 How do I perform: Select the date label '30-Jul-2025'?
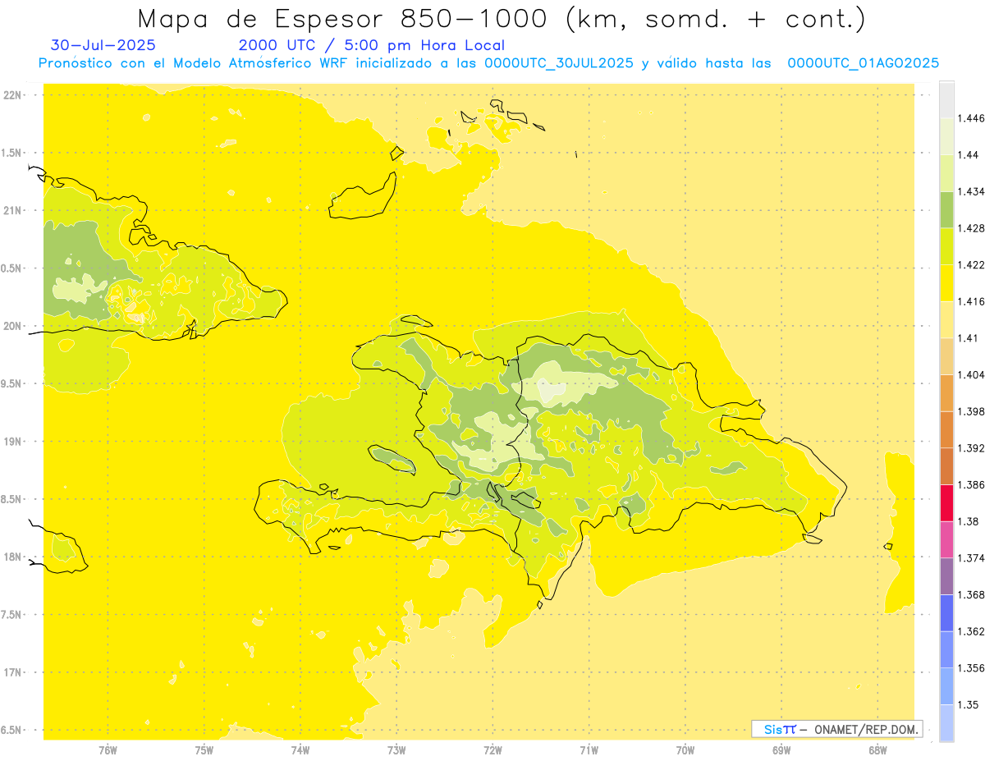pyautogui.click(x=103, y=45)
